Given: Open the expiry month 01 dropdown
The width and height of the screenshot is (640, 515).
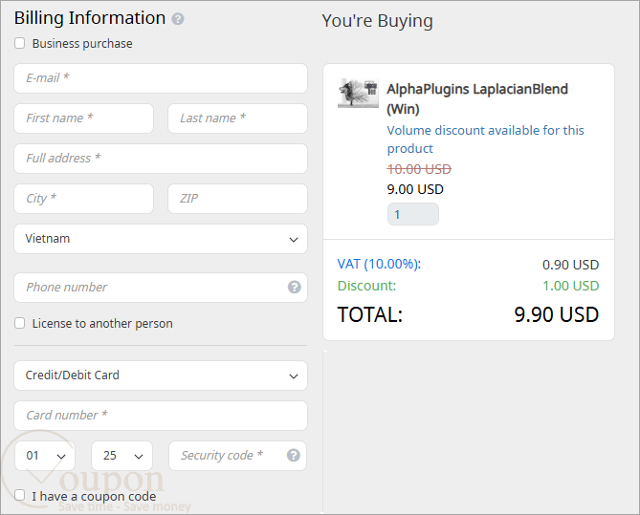Looking at the screenshot, I should tap(45, 456).
